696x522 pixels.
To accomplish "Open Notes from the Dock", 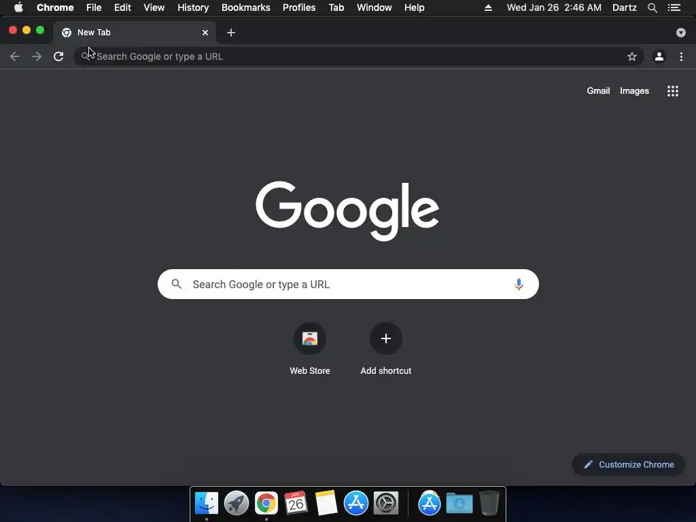I will point(326,503).
